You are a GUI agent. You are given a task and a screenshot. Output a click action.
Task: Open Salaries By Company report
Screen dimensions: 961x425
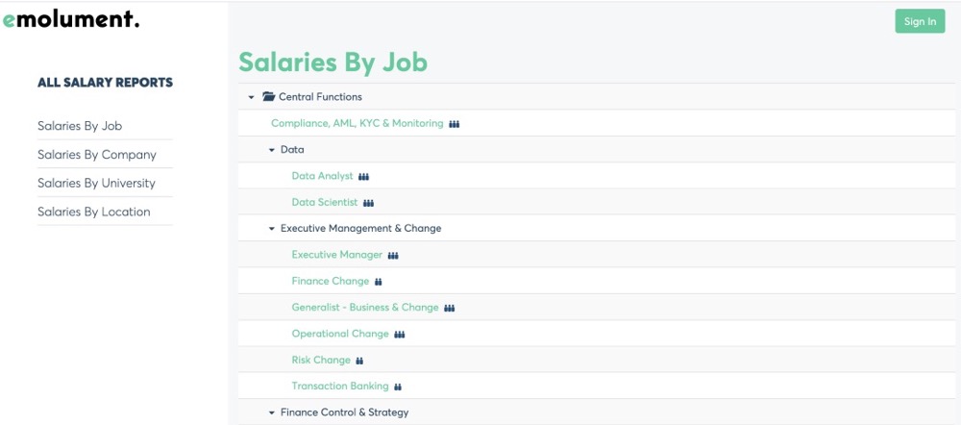tap(96, 155)
